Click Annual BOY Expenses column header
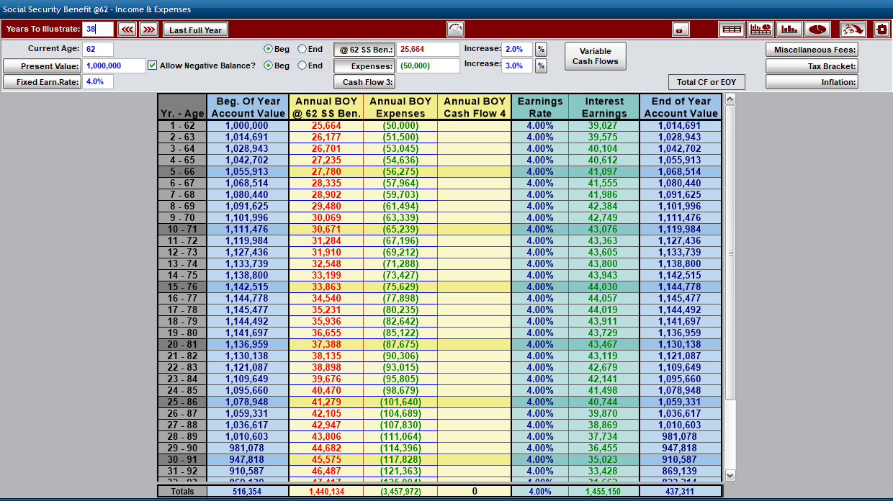 pos(400,107)
